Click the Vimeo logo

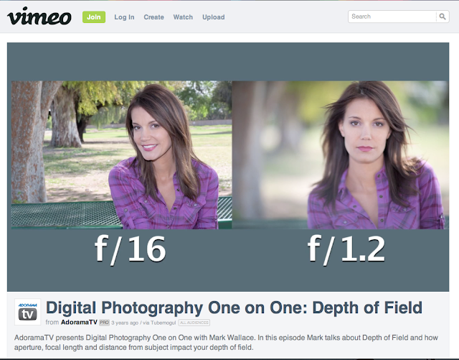pos(39,17)
